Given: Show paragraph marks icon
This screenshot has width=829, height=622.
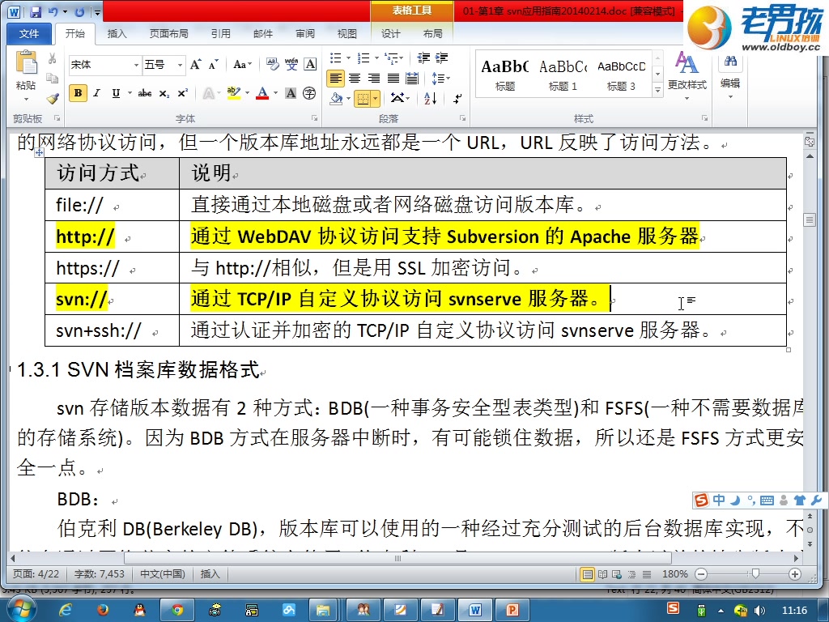Looking at the screenshot, I should (457, 98).
